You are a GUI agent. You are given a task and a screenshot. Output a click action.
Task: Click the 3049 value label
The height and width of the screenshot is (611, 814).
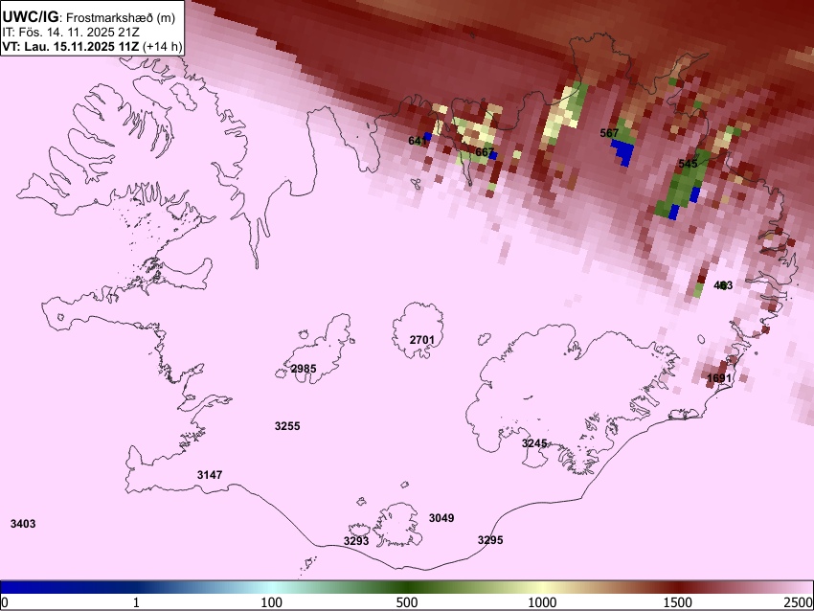click(441, 517)
